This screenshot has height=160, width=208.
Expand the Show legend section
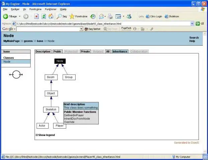click(45, 135)
